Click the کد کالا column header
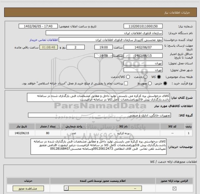200x194 pixels. (172, 126)
